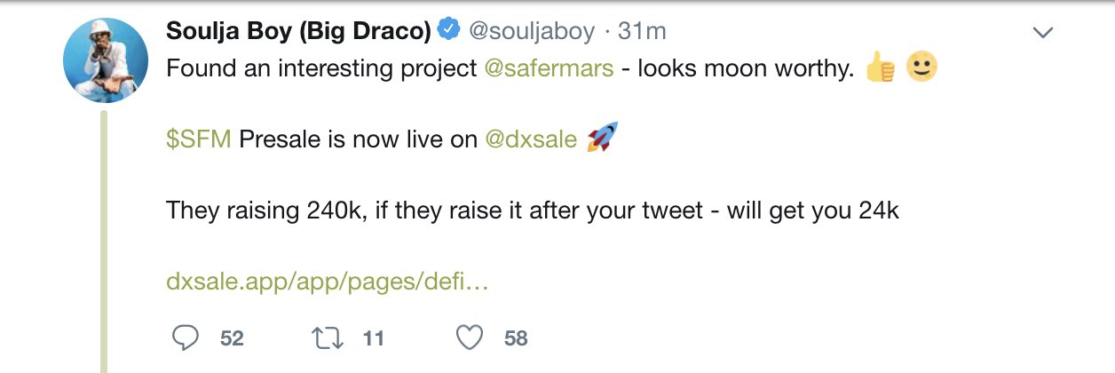Image resolution: width=1115 pixels, height=373 pixels.
Task: Click the blue verified badge
Action: [447, 31]
